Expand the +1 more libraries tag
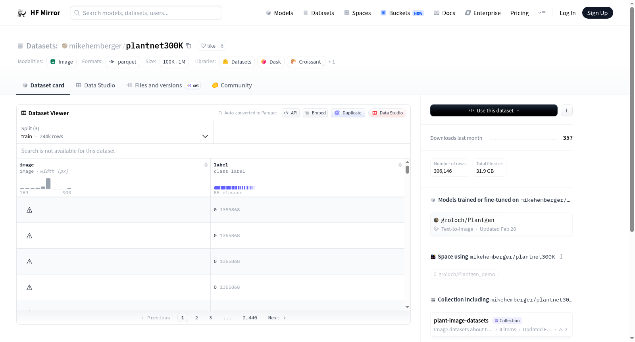 click(332, 62)
